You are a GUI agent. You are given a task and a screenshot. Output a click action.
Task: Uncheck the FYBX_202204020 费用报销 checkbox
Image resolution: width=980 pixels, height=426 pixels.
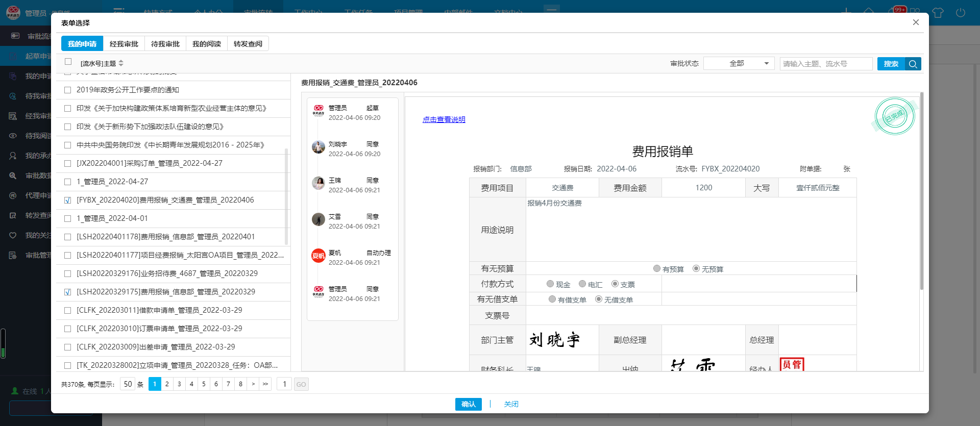[67, 201]
